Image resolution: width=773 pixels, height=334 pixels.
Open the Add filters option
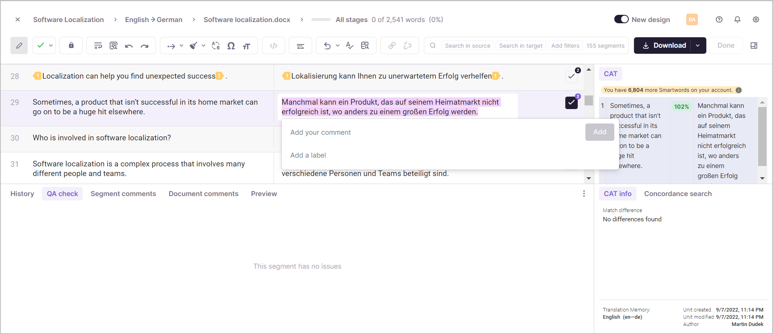(x=565, y=46)
